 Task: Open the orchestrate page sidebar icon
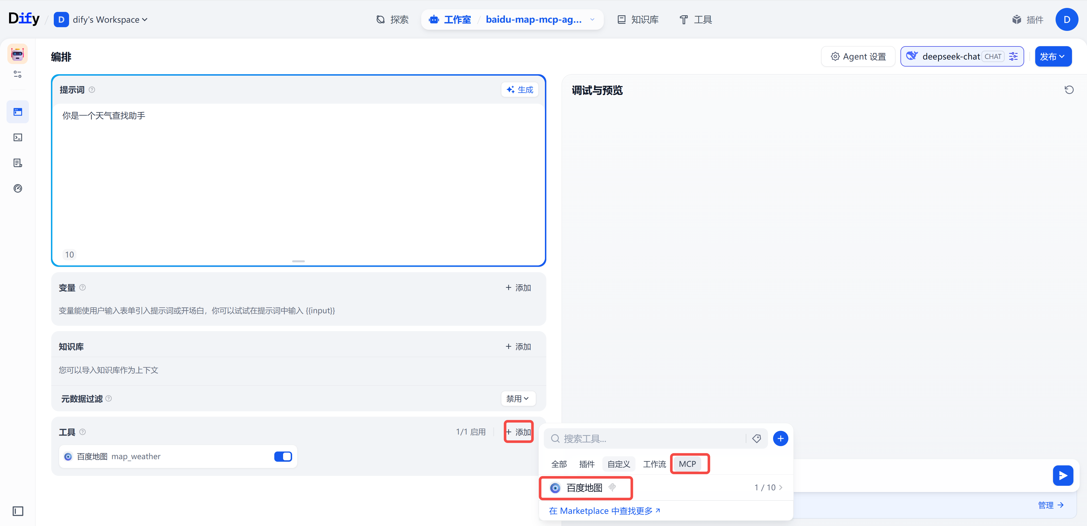pyautogui.click(x=18, y=112)
